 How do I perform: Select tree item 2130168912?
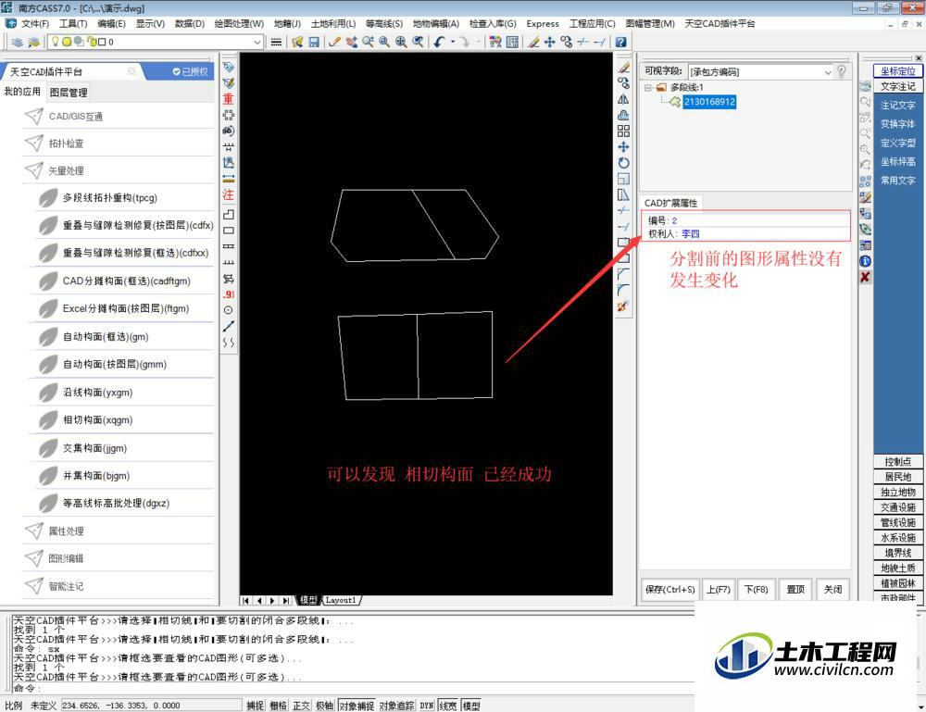click(x=709, y=102)
